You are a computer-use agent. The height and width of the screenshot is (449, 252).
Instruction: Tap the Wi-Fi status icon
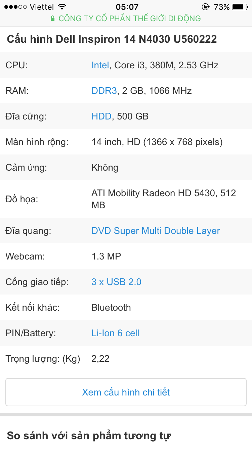[x=62, y=7]
